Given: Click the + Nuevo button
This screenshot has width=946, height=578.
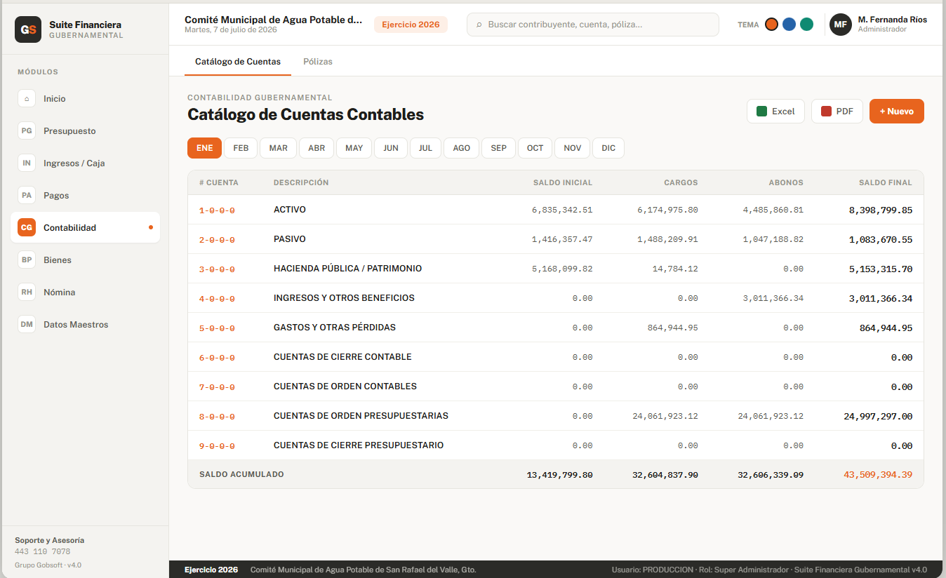Looking at the screenshot, I should coord(896,112).
